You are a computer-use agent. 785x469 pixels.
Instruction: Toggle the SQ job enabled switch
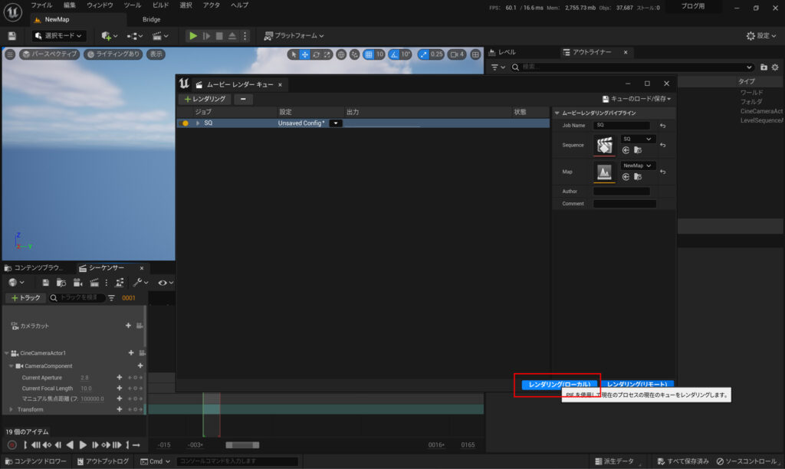coord(185,123)
